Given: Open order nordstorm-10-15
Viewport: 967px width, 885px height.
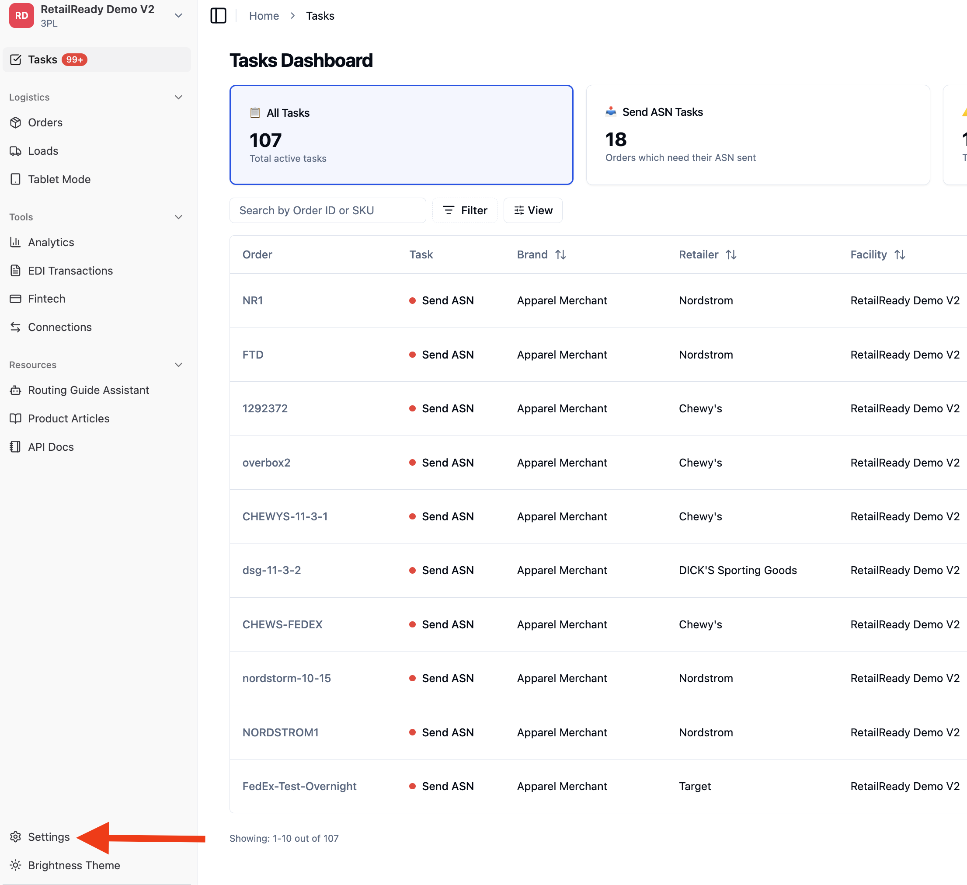Looking at the screenshot, I should [286, 678].
